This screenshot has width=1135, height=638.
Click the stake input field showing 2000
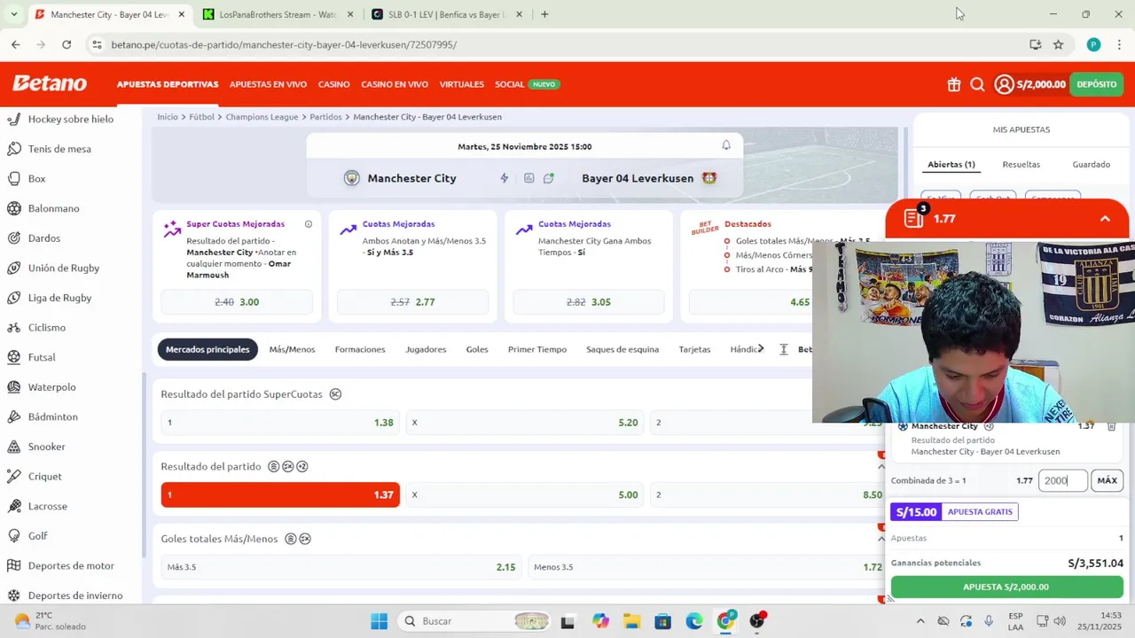click(1062, 480)
